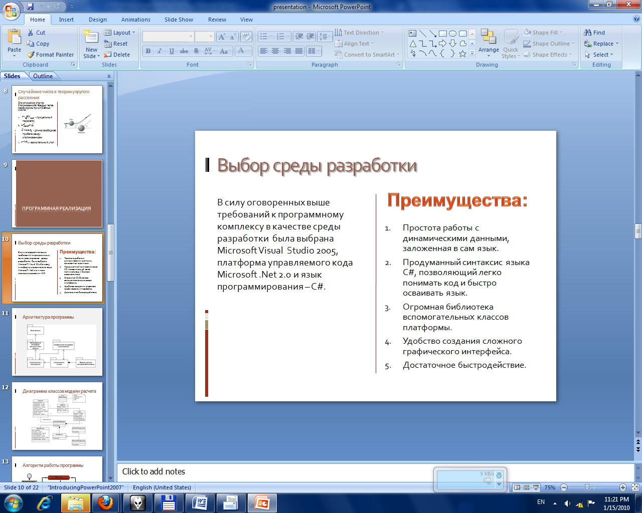Image resolution: width=642 pixels, height=513 pixels.
Task: Open the Slide Show tab
Action: [179, 20]
